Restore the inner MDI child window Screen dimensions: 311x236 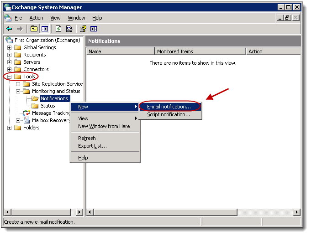(288, 18)
